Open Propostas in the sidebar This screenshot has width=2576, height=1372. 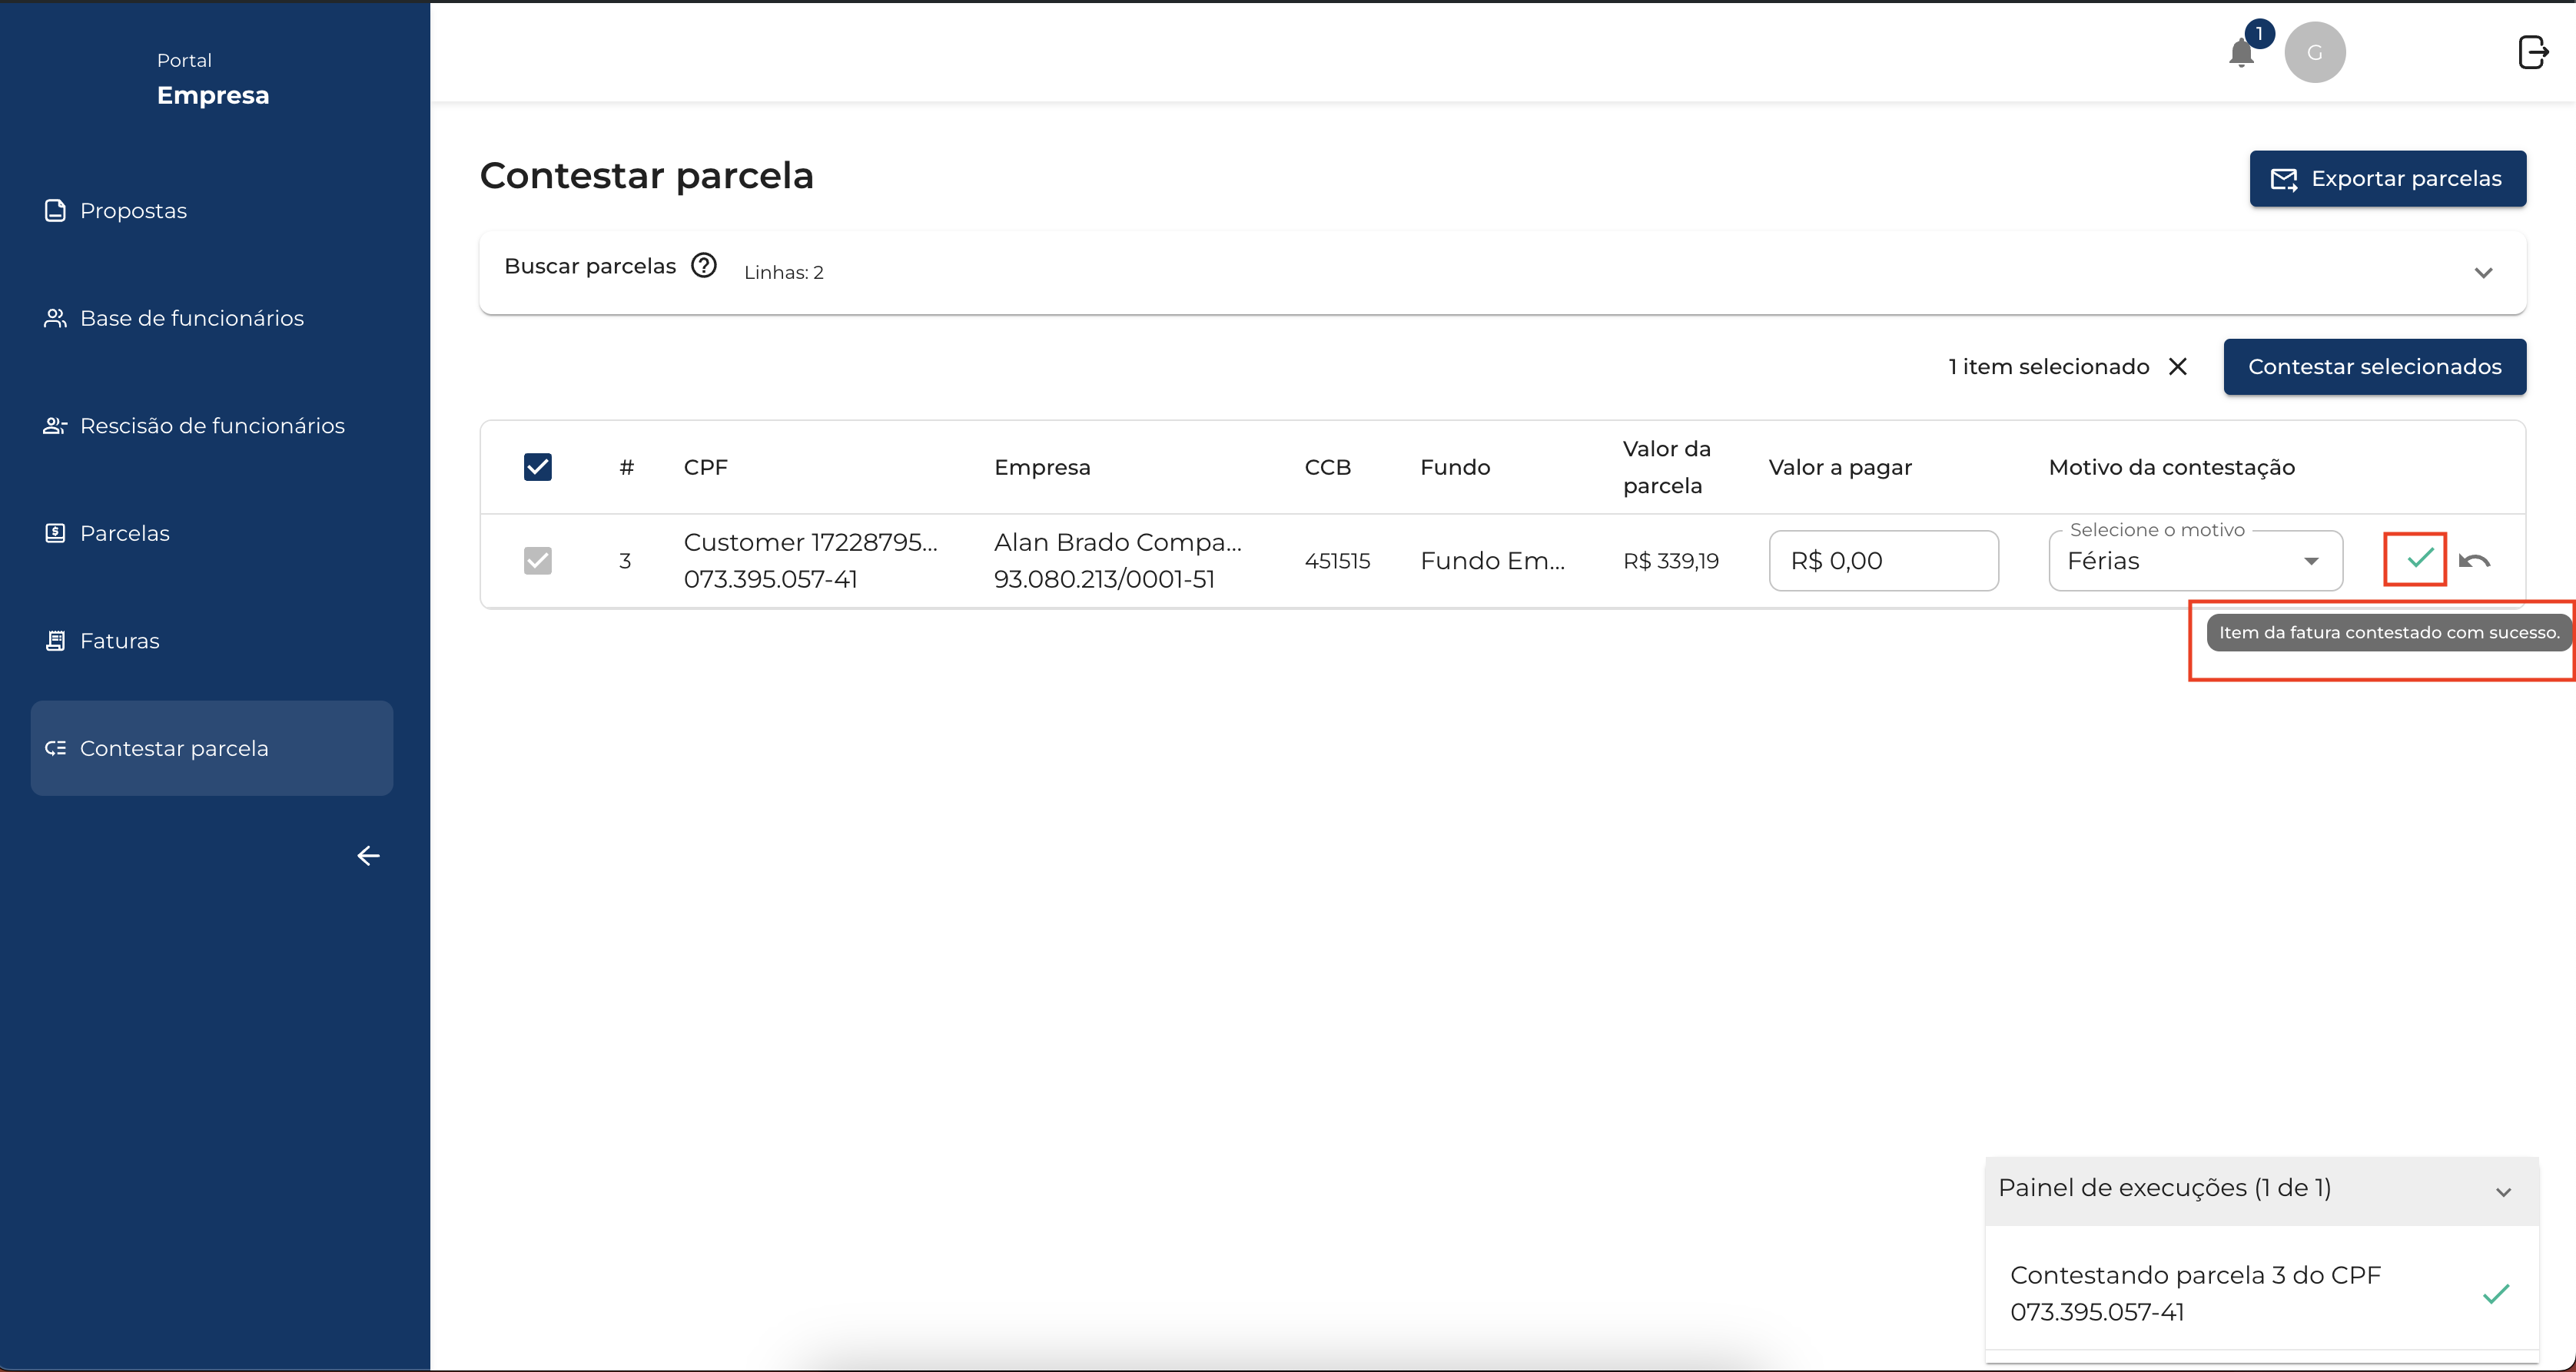133,210
